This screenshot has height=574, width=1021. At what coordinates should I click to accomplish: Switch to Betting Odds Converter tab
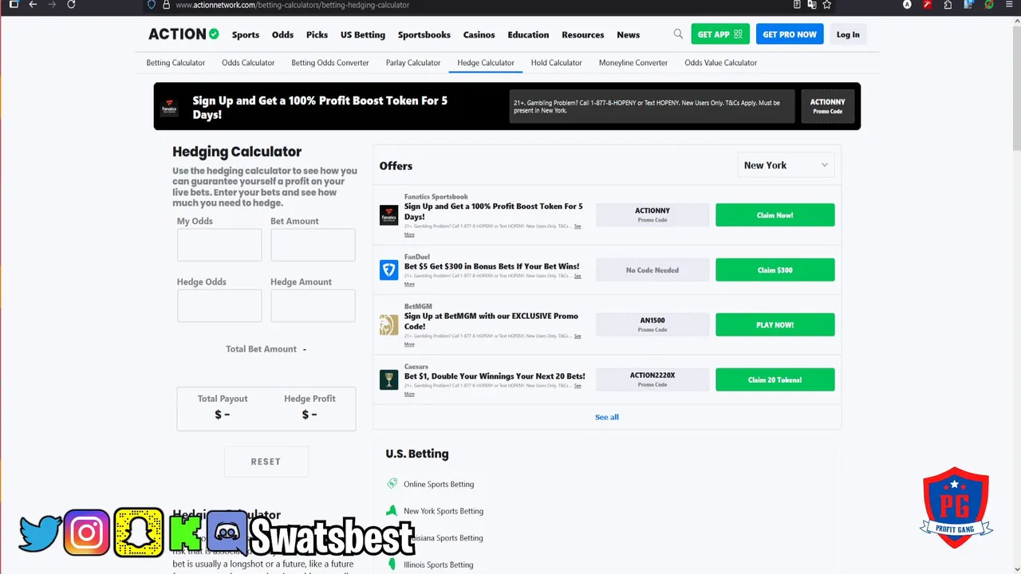[330, 62]
